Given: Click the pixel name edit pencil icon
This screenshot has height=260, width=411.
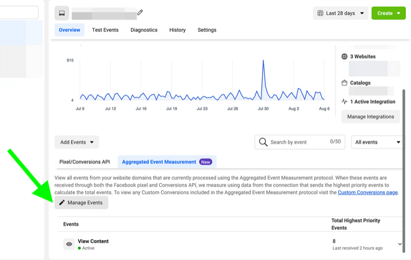Looking at the screenshot, I should [140, 12].
